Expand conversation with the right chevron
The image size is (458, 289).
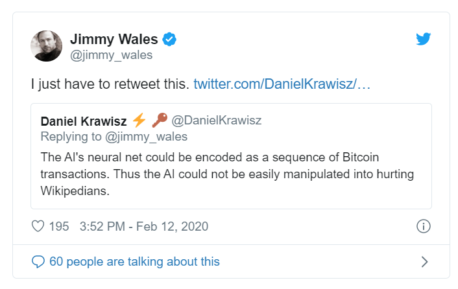424,262
